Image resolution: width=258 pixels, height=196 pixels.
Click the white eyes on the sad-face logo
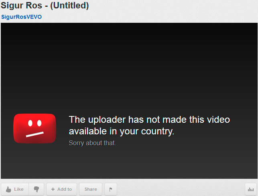[x=35, y=123]
